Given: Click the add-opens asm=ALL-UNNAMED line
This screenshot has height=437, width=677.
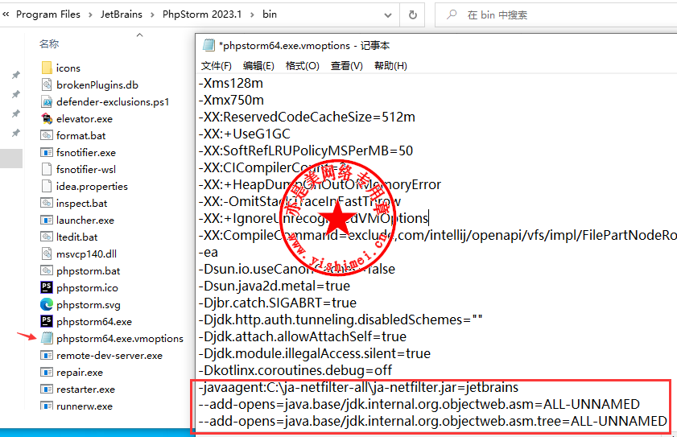Looking at the screenshot, I should pos(419,404).
